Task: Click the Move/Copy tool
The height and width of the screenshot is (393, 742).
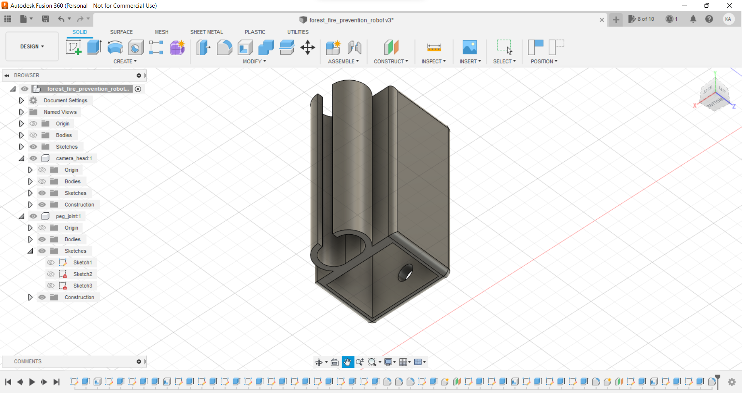Action: point(308,47)
